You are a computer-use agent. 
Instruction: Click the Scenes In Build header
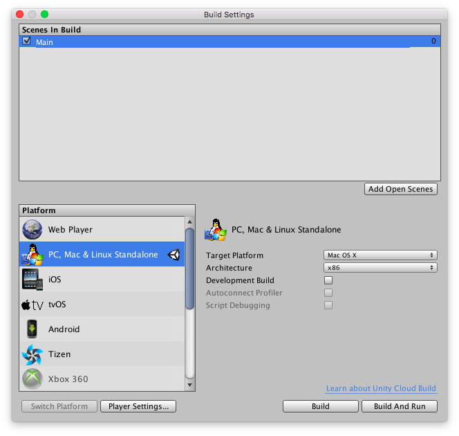tap(230, 30)
